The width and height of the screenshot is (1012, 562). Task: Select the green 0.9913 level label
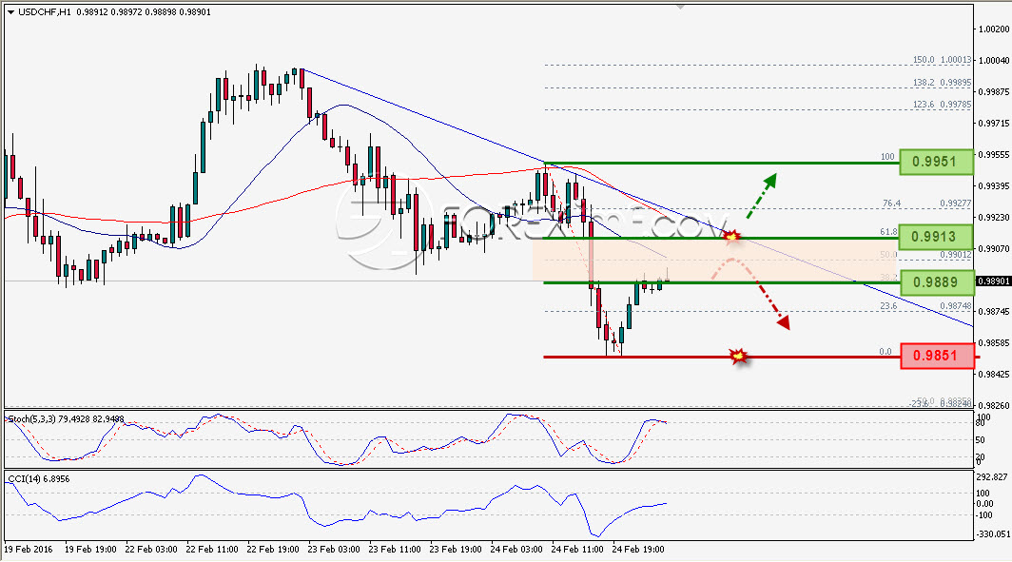point(937,237)
